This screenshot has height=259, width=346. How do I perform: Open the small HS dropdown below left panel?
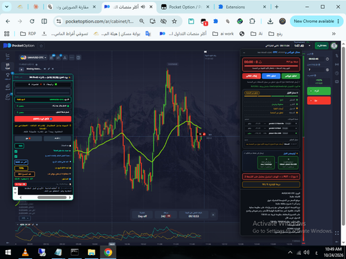point(25,218)
